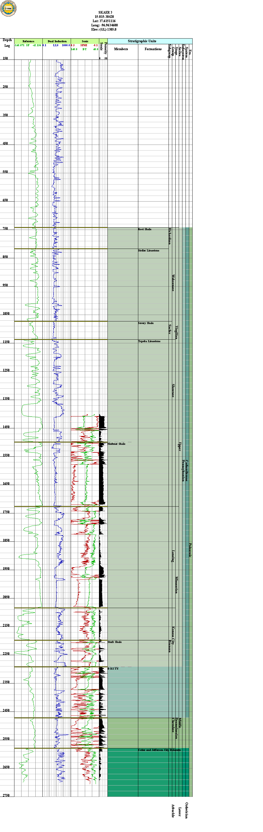
Task: Click the 140.0 DT scale value
Action: (74, 49)
